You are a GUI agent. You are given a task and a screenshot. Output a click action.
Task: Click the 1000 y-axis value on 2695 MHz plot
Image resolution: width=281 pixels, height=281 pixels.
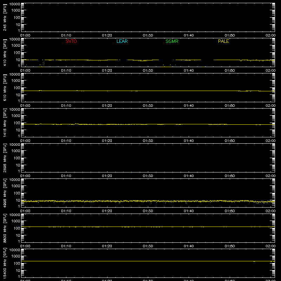click(x=16, y=151)
